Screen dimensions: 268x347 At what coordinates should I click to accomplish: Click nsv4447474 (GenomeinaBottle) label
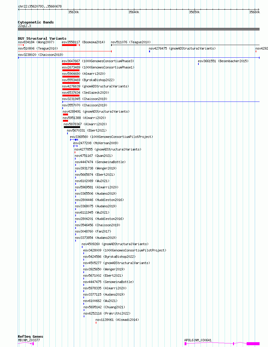point(100,162)
